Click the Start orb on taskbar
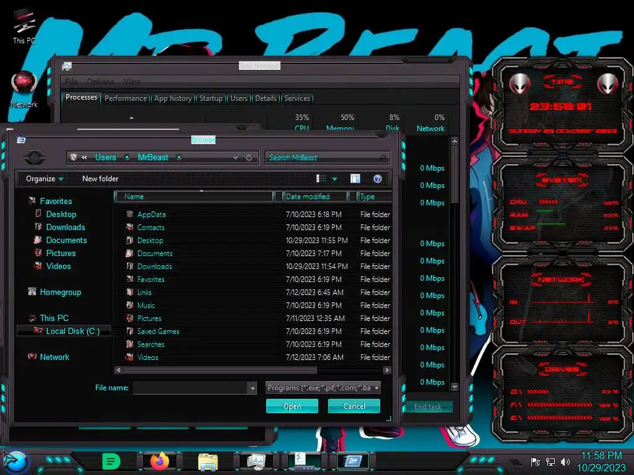 tap(15, 462)
